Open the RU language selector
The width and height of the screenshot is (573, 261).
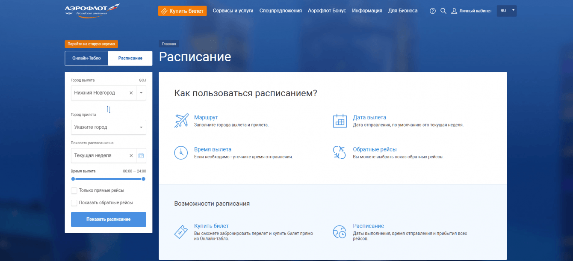(x=507, y=11)
